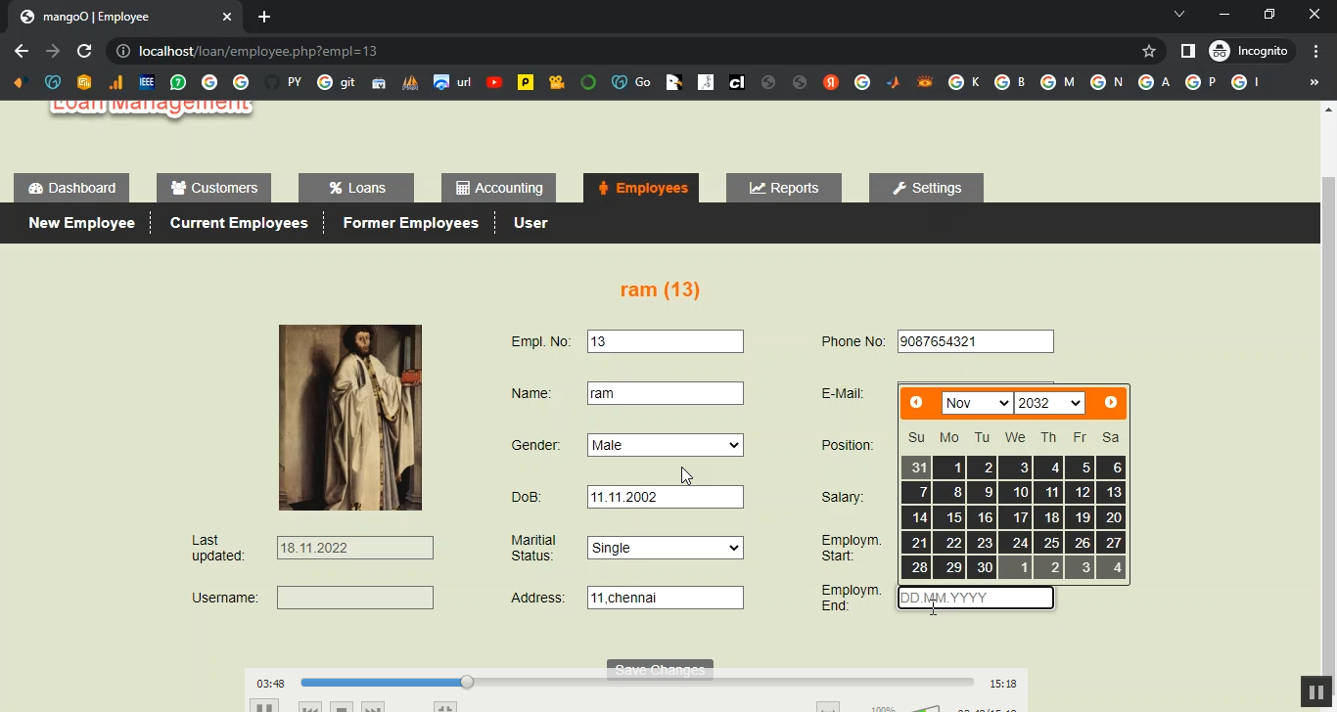
Task: Pick day 24 in calendar
Action: [x=1014, y=543]
